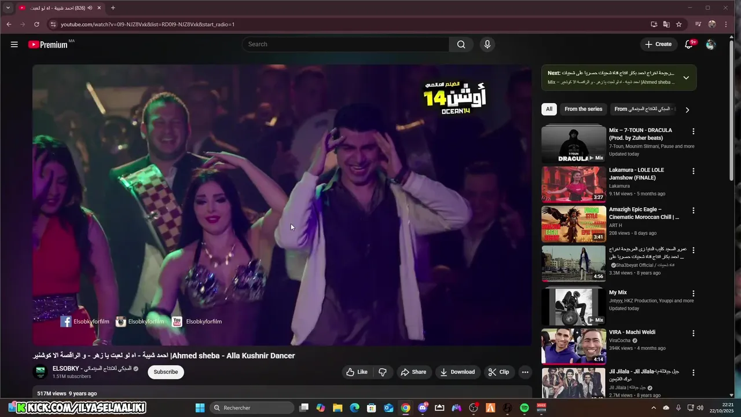This screenshot has width=741, height=417.
Task: Open Amazigh Epic Eagle thumbnail
Action: click(574, 224)
